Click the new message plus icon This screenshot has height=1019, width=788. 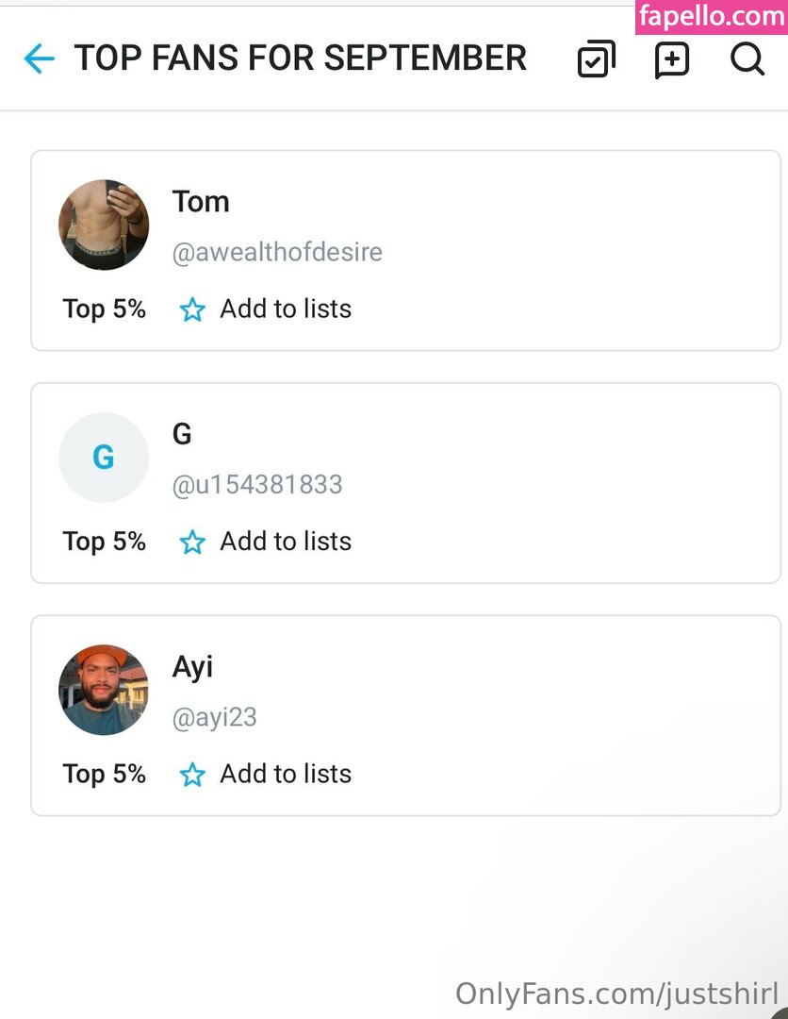[672, 59]
